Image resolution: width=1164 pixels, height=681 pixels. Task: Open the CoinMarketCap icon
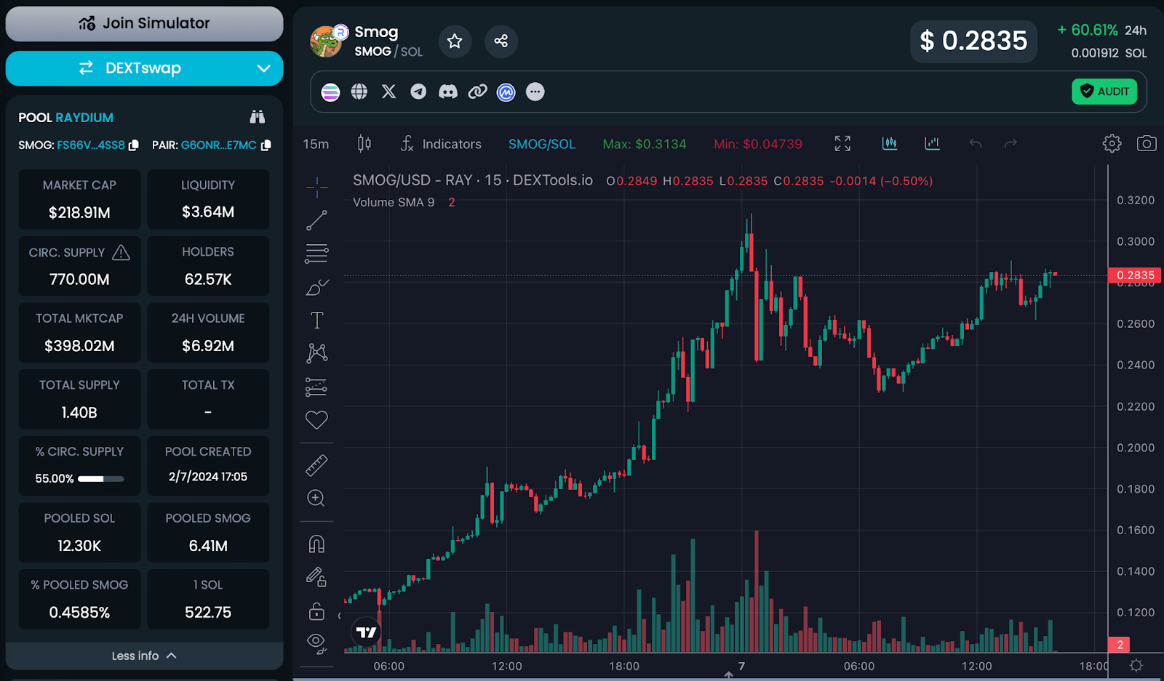[506, 92]
